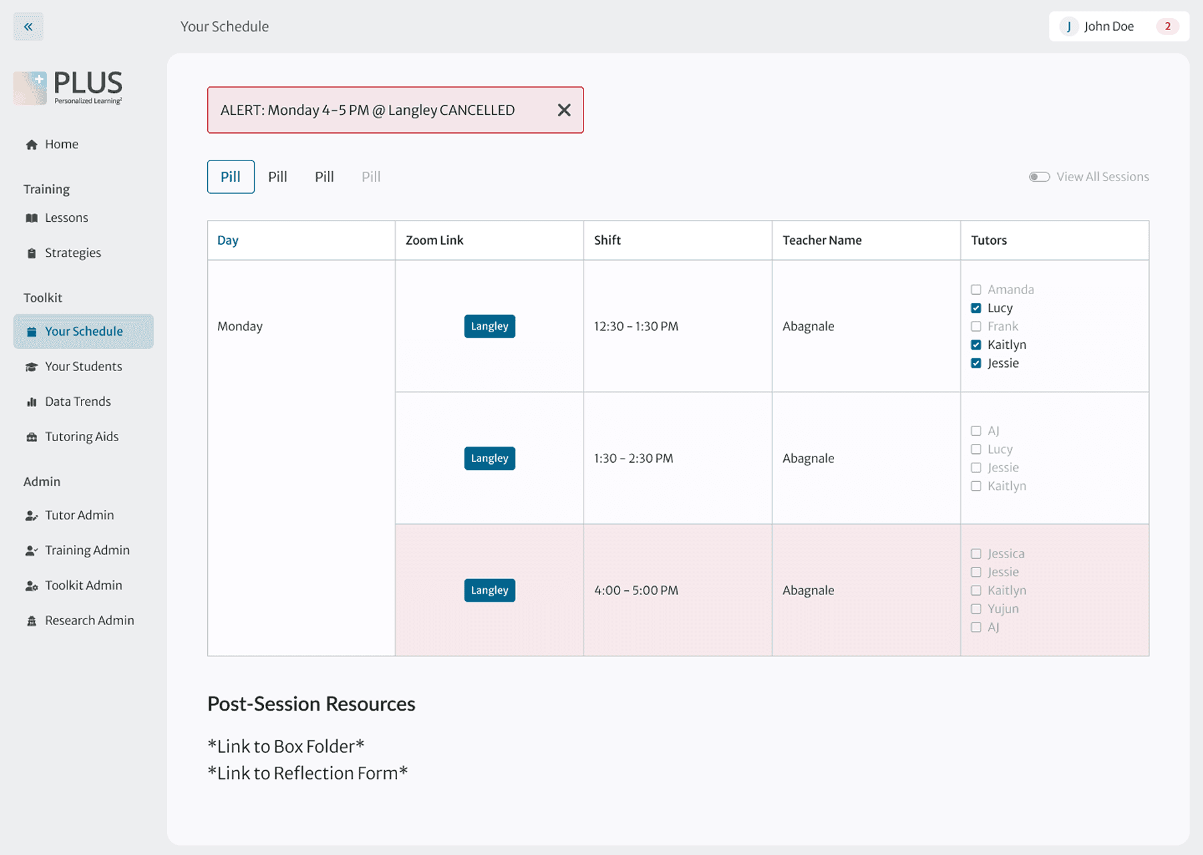Screen dimensions: 1203x855
Task: Check Yujun in 4:00 shift tutors
Action: (x=976, y=609)
